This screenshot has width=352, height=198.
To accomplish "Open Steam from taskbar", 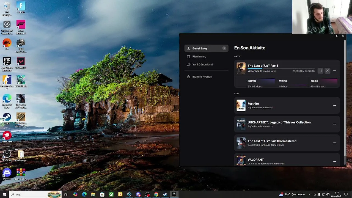I will point(165,194).
